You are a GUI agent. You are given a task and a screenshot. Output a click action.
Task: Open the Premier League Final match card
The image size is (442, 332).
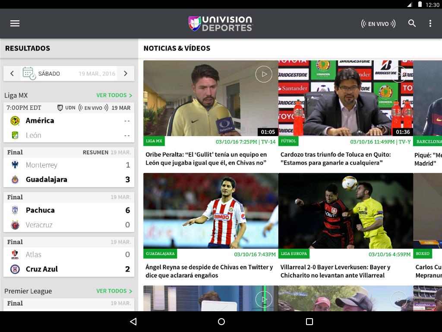(x=69, y=305)
